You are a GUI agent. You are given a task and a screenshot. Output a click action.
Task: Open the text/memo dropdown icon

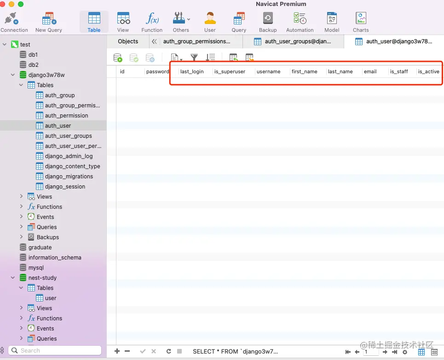176,58
